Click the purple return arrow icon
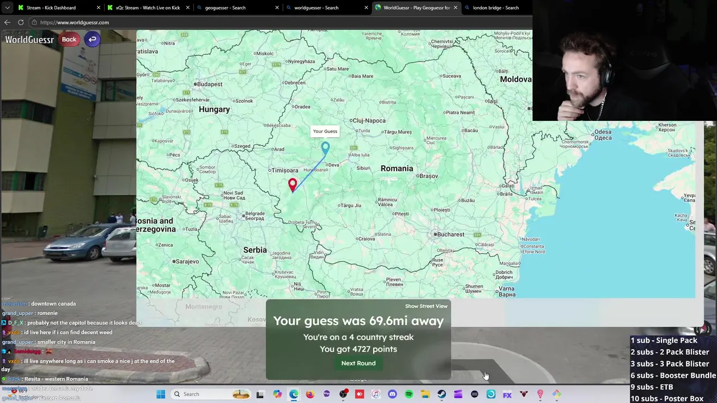This screenshot has width=717, height=403. click(x=92, y=39)
